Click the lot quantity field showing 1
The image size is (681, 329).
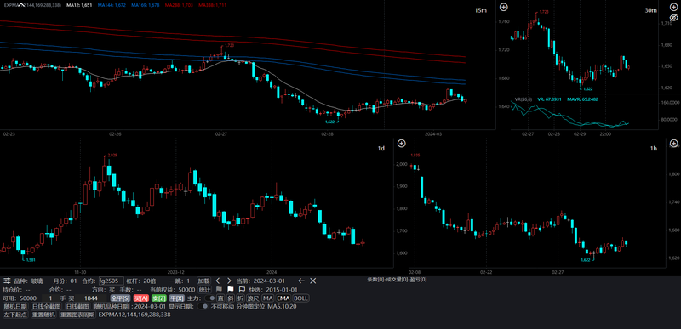[x=50, y=298]
